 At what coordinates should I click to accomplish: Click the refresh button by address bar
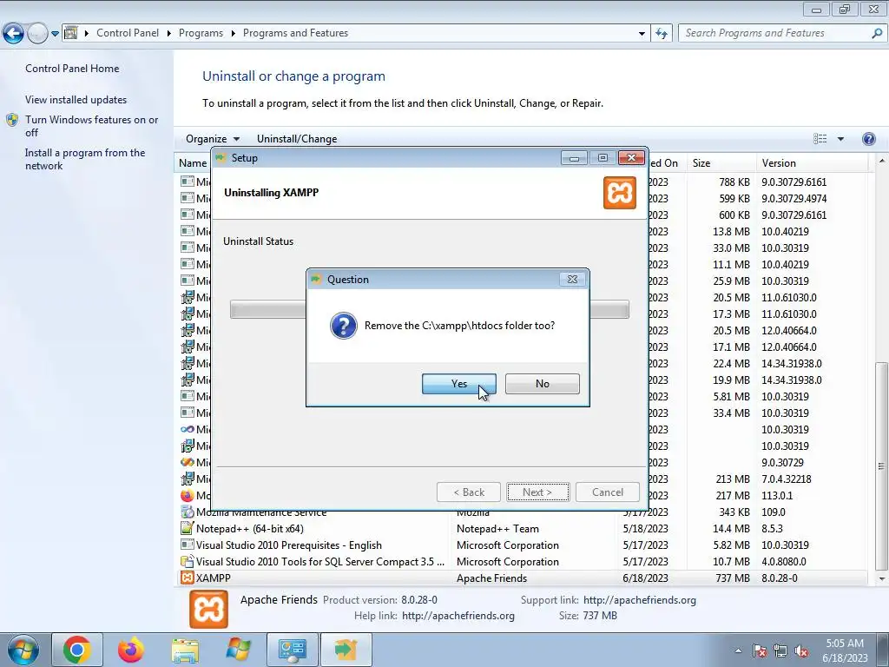(x=662, y=34)
